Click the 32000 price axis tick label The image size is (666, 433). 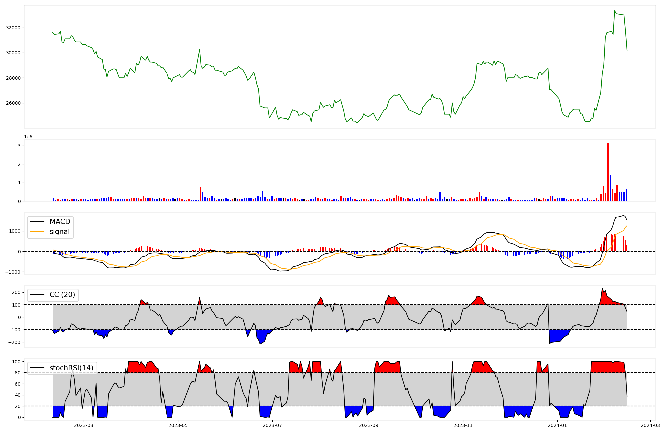point(13,28)
